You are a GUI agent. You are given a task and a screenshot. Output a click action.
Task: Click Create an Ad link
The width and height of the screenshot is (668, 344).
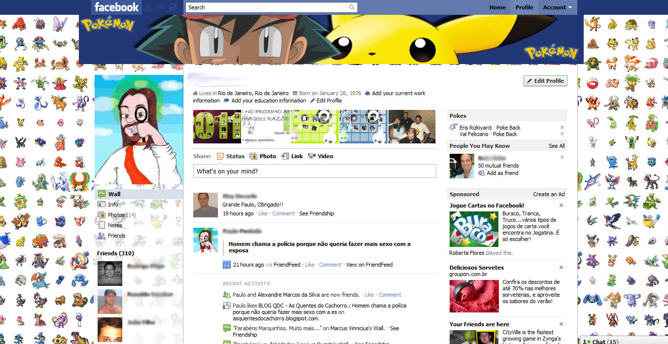549,194
